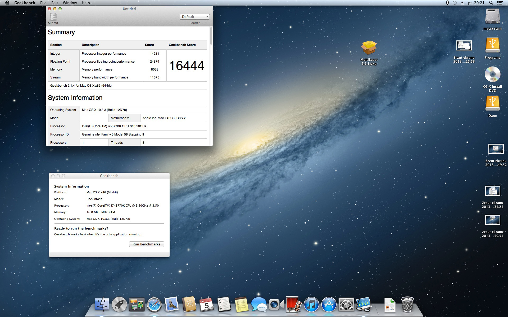Click the Motherboard value Apple Inc. Mac-F42C88C8

pyautogui.click(x=164, y=118)
